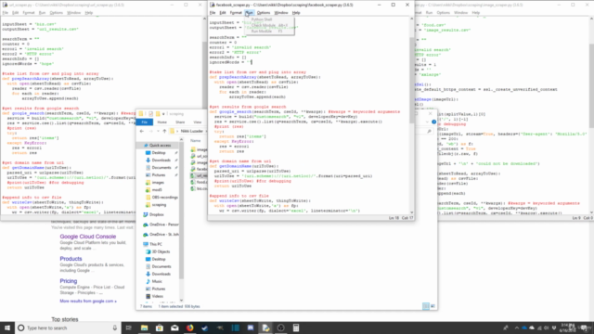The width and height of the screenshot is (594, 334).
Task: Open the Home tab in File Explorer
Action: [161, 122]
